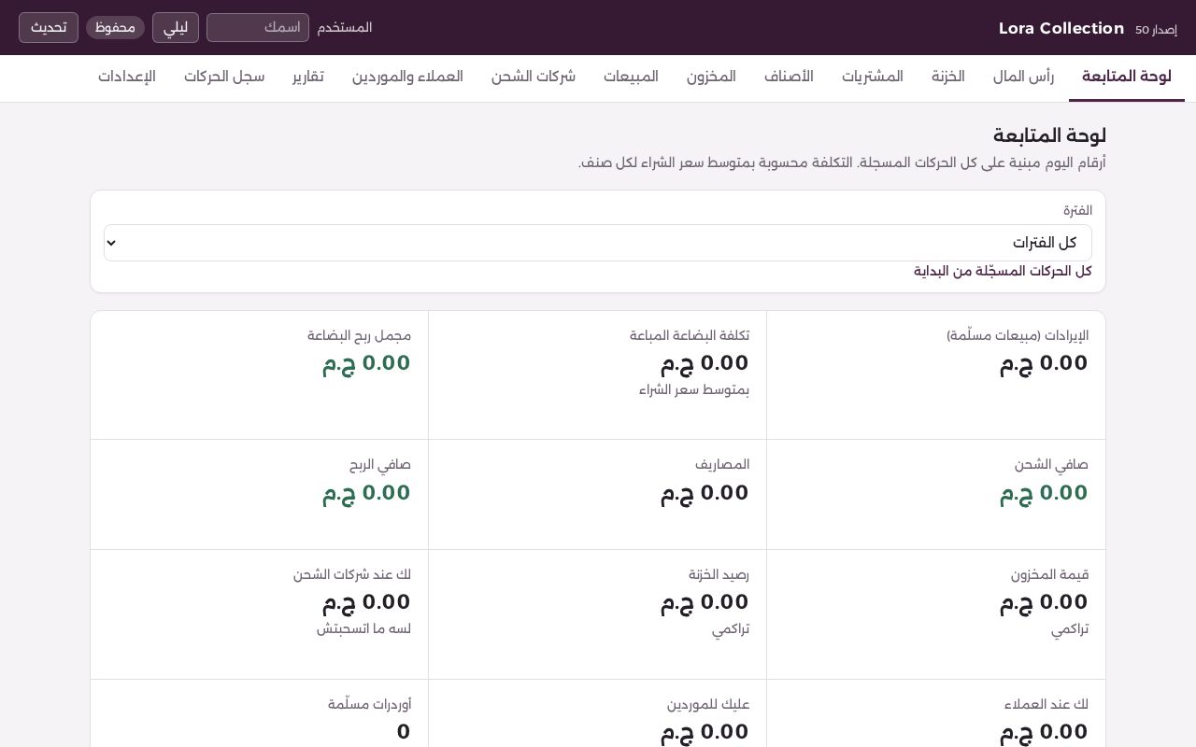View the سجل الحركات tab
This screenshot has width=1196, height=747.
(224, 77)
